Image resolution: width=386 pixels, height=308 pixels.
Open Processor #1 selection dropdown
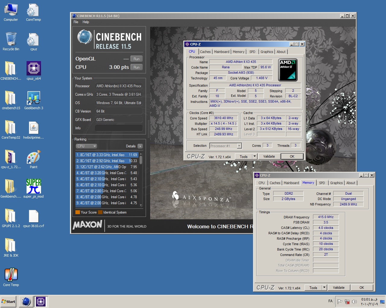226,146
